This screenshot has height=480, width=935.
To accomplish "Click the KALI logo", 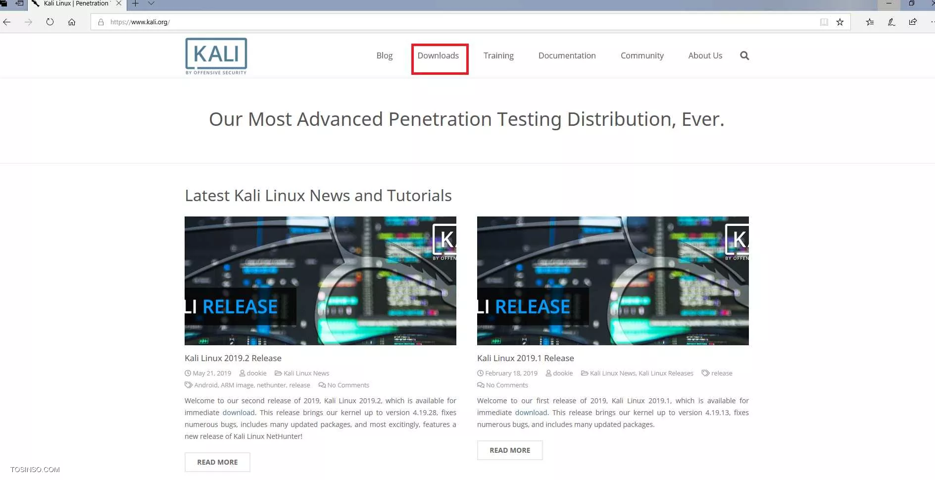I will click(216, 56).
